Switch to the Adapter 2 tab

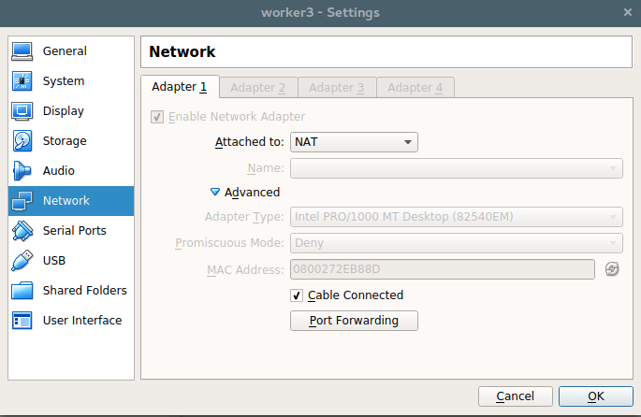click(258, 87)
